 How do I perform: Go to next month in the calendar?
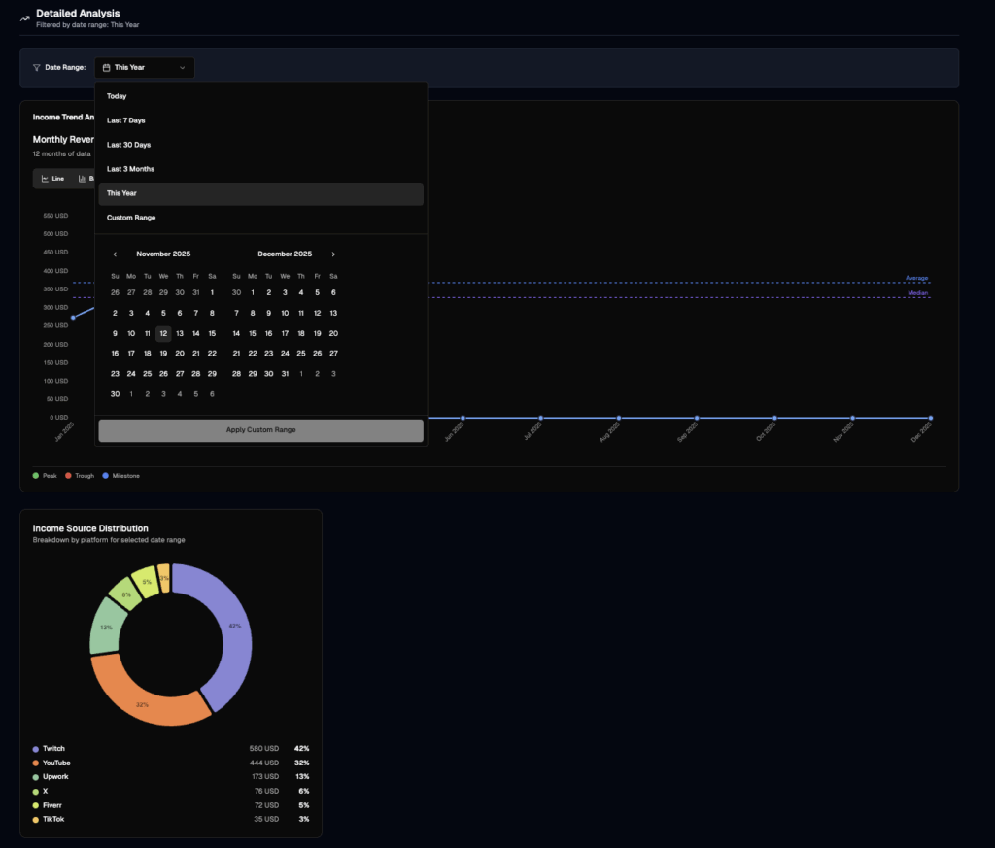tap(333, 254)
